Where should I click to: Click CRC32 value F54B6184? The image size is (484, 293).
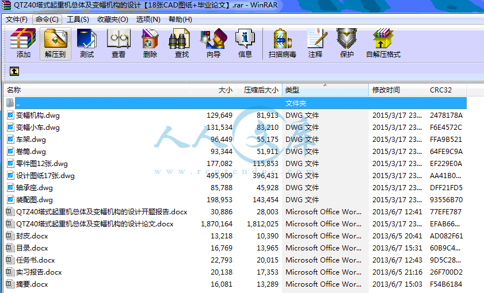coord(446,284)
